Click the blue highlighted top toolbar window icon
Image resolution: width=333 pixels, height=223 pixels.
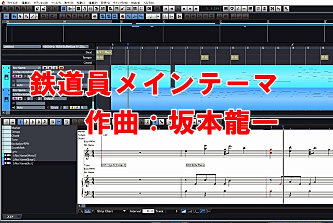tap(63, 9)
